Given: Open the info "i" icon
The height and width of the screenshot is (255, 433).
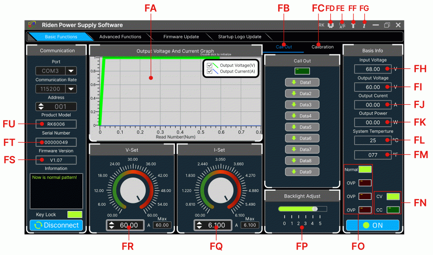Looking at the screenshot, I should (364, 25).
